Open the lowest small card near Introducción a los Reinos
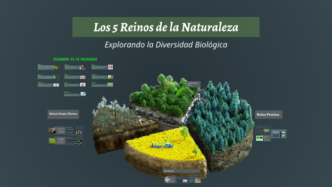The width and height of the screenshot is (332, 187). point(204,101)
